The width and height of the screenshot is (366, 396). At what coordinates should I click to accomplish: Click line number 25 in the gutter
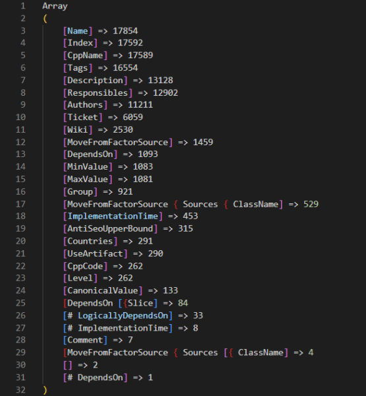click(x=20, y=303)
